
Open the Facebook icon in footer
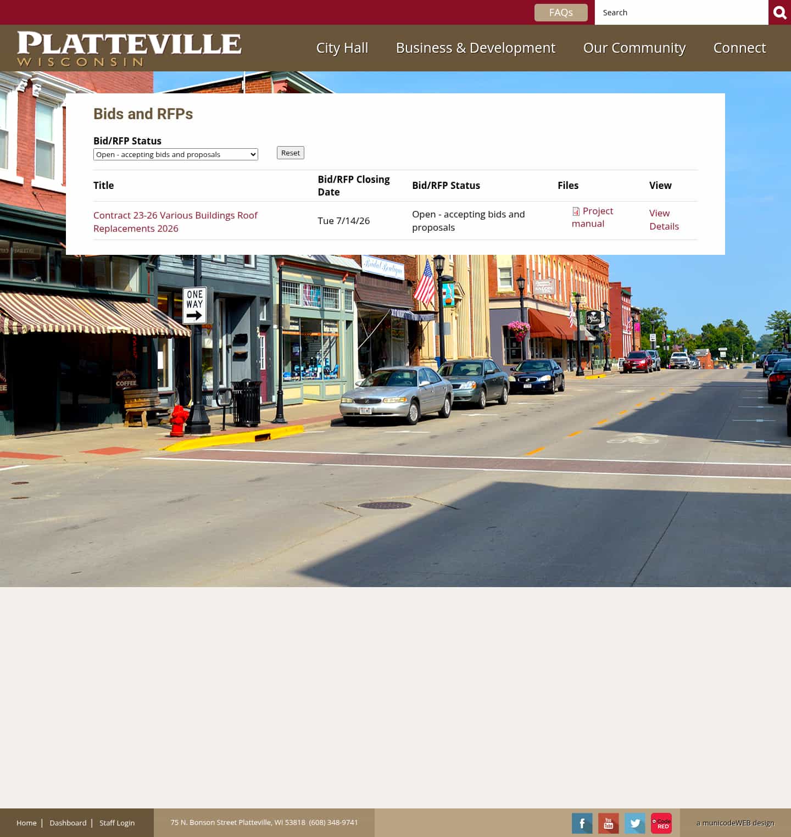582,823
